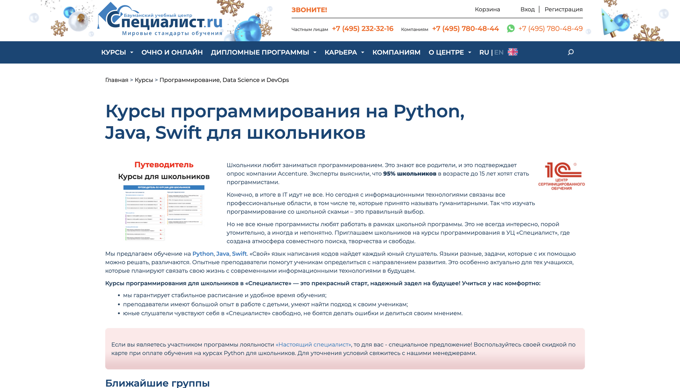Open ДИПЛОМНЫЕ ПРОГРАММЫ menu item
Viewport: 680px width, 388px height.
pyautogui.click(x=260, y=52)
